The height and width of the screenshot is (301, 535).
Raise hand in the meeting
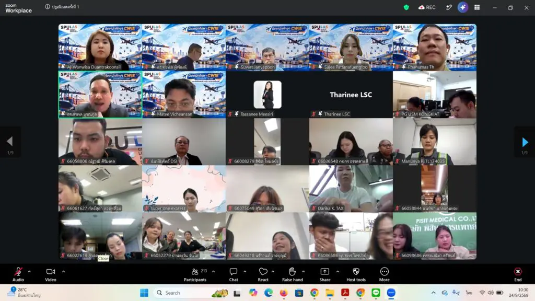point(293,274)
